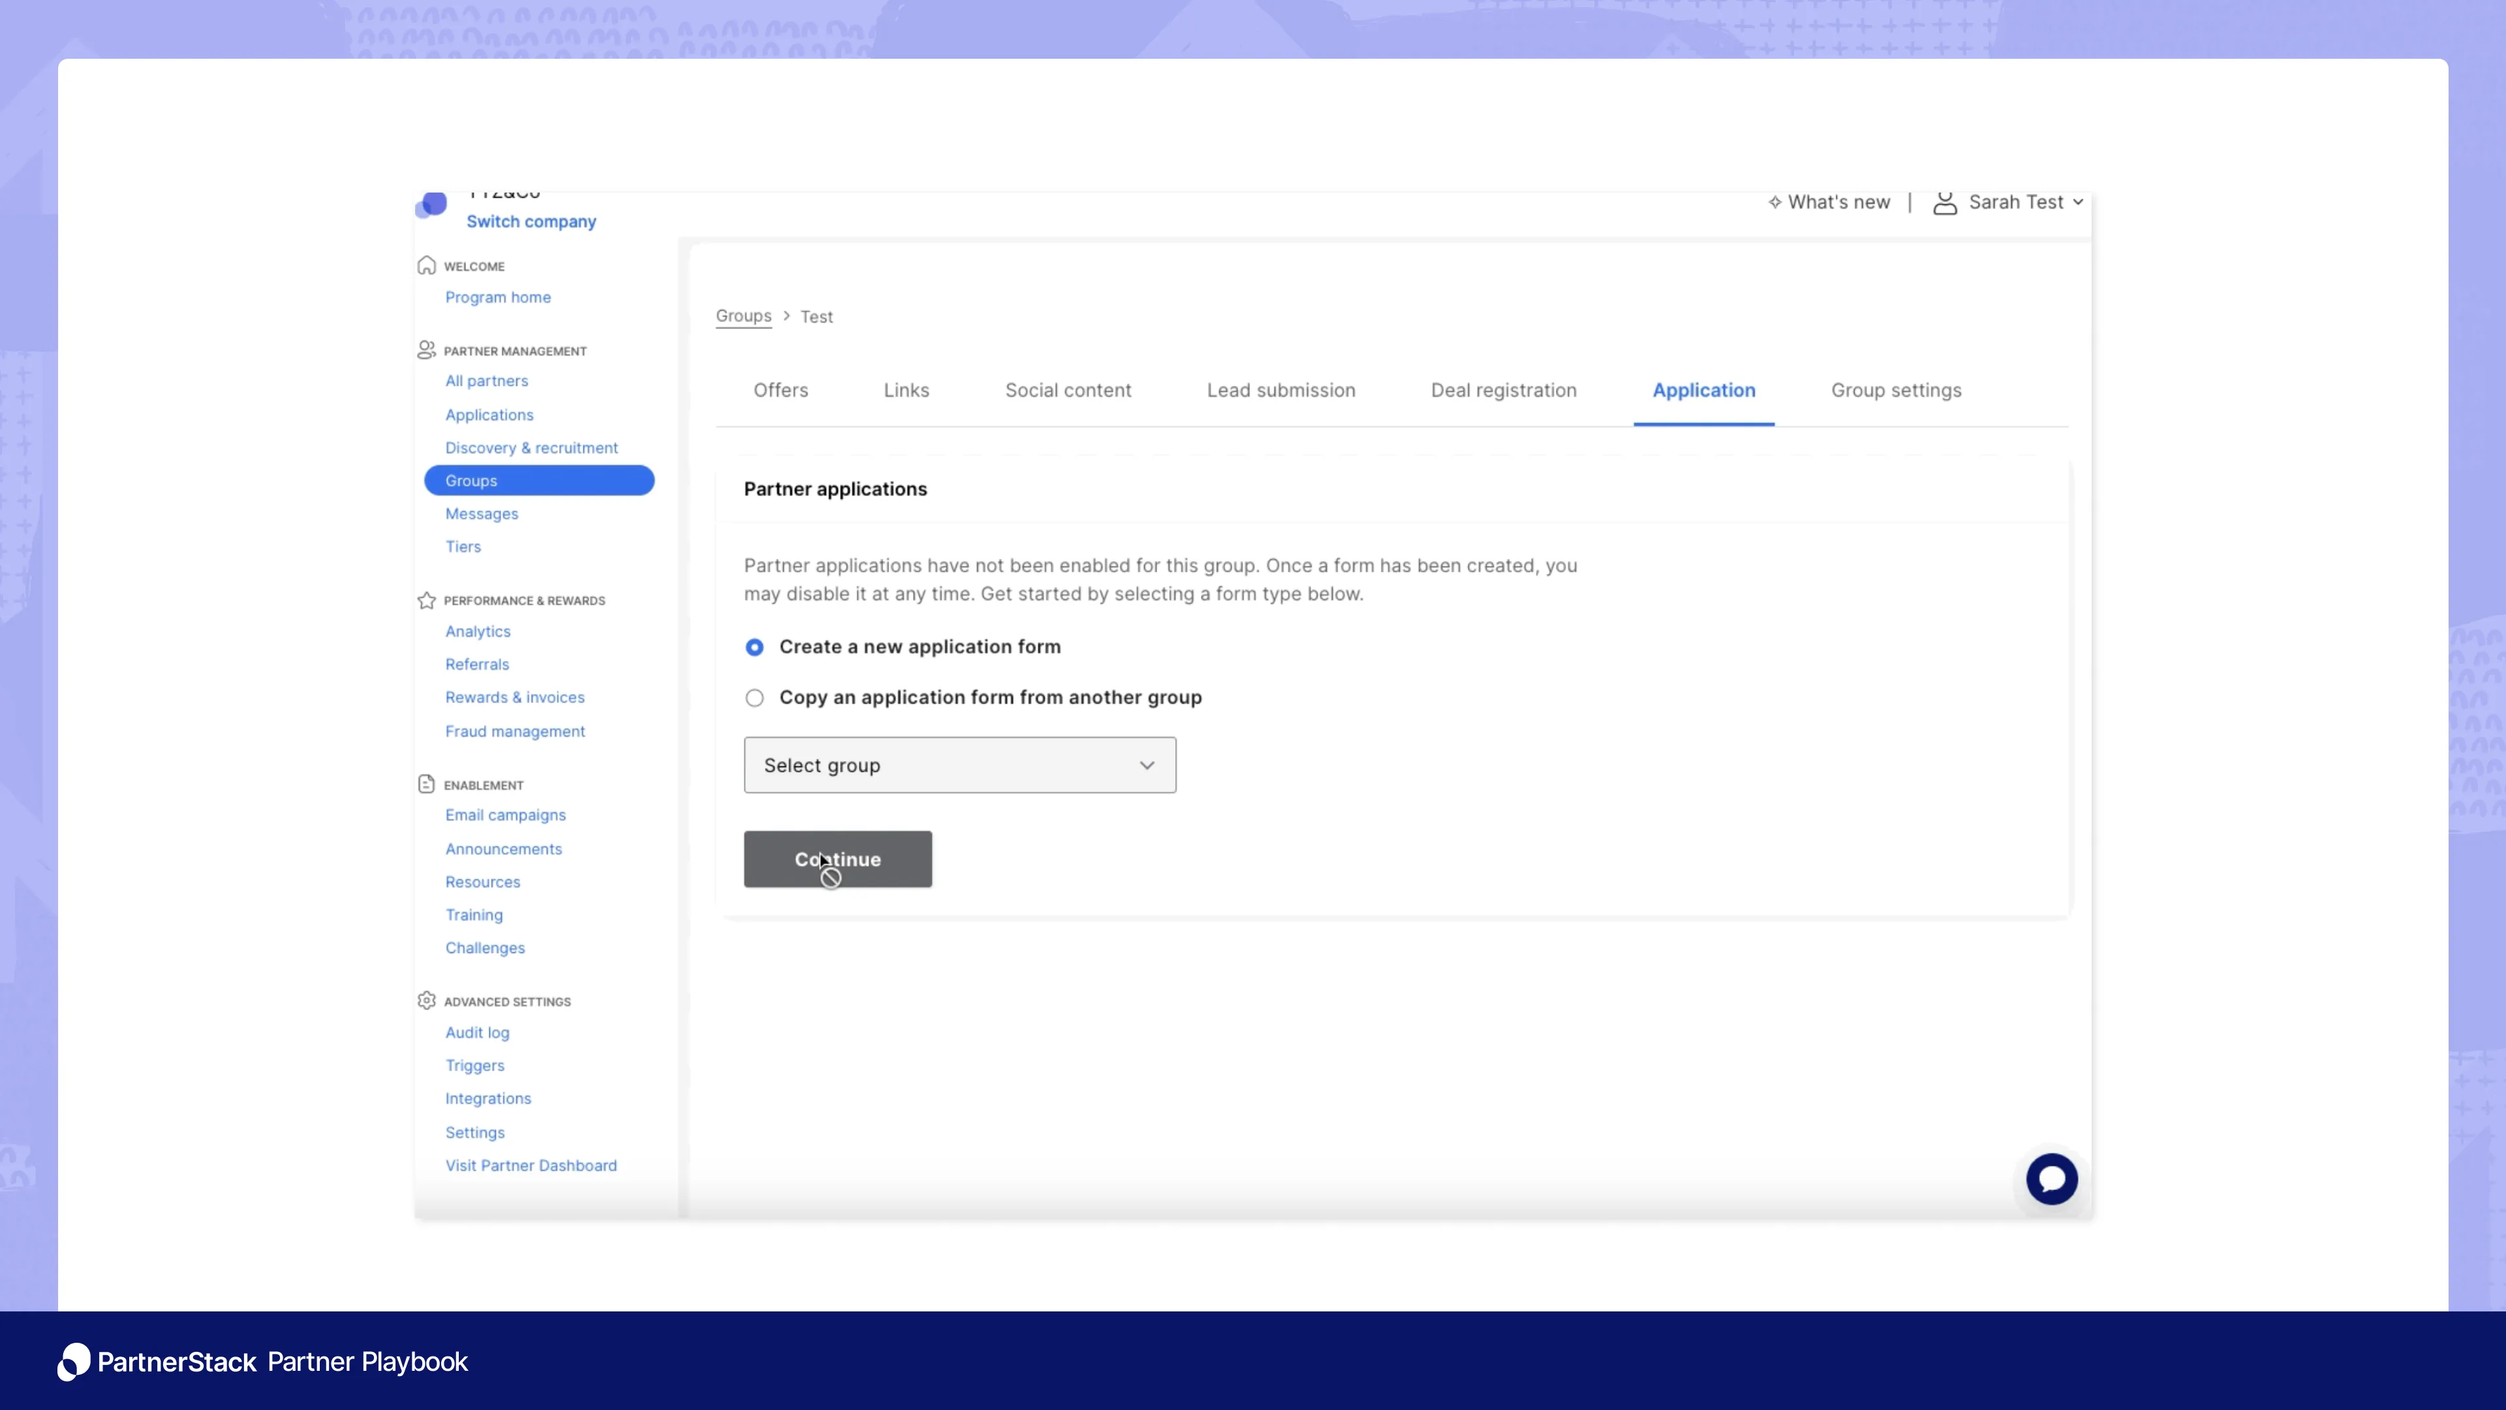Open Fraud management in sidebar
The height and width of the screenshot is (1410, 2506).
click(x=515, y=731)
